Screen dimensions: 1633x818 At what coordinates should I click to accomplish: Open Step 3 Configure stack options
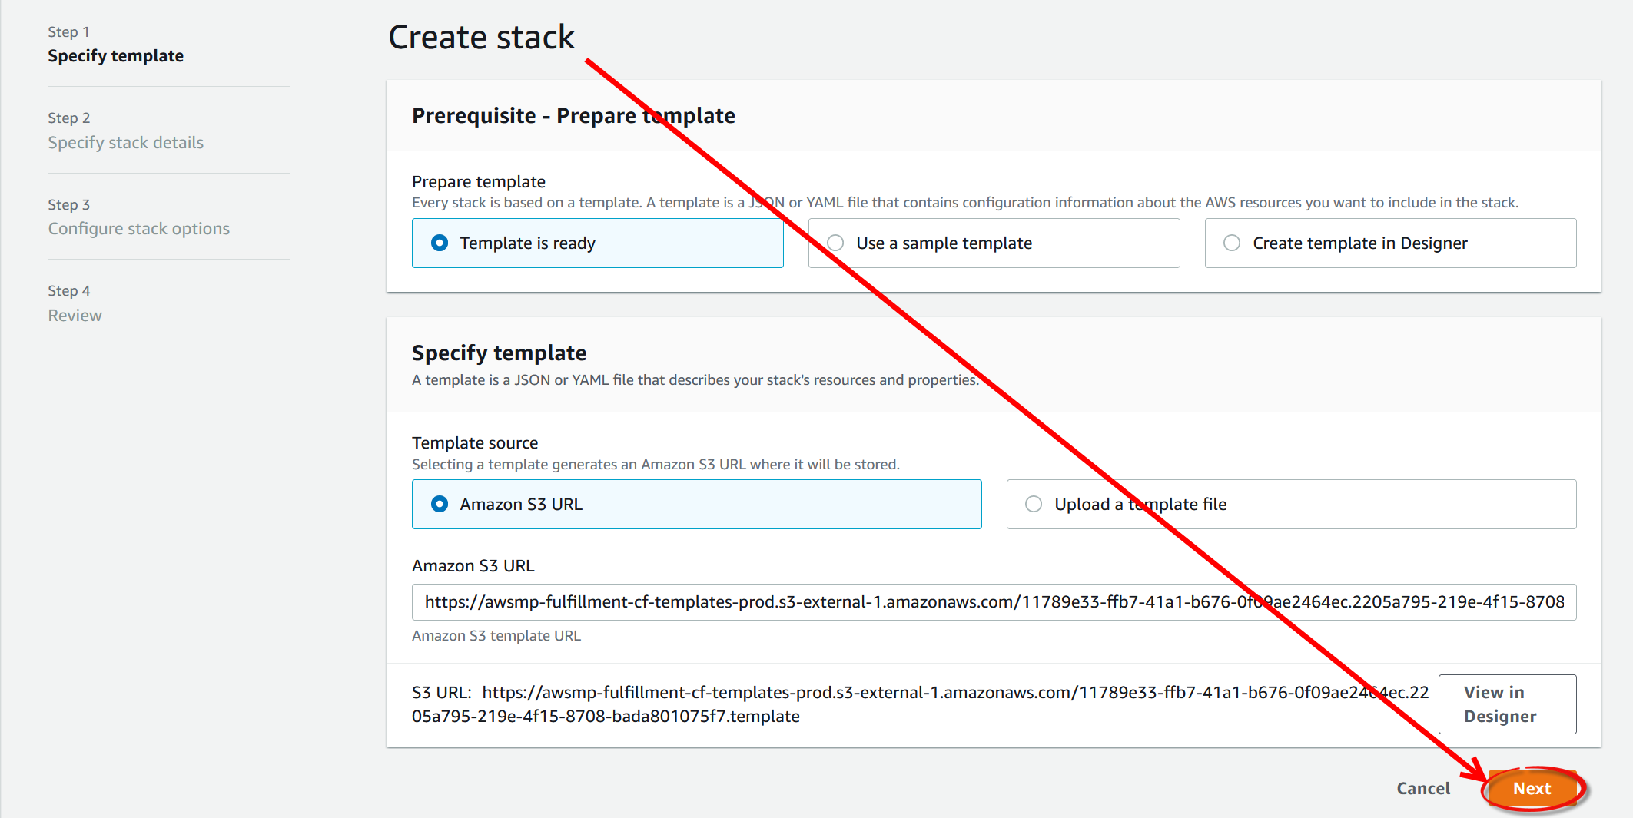138,229
